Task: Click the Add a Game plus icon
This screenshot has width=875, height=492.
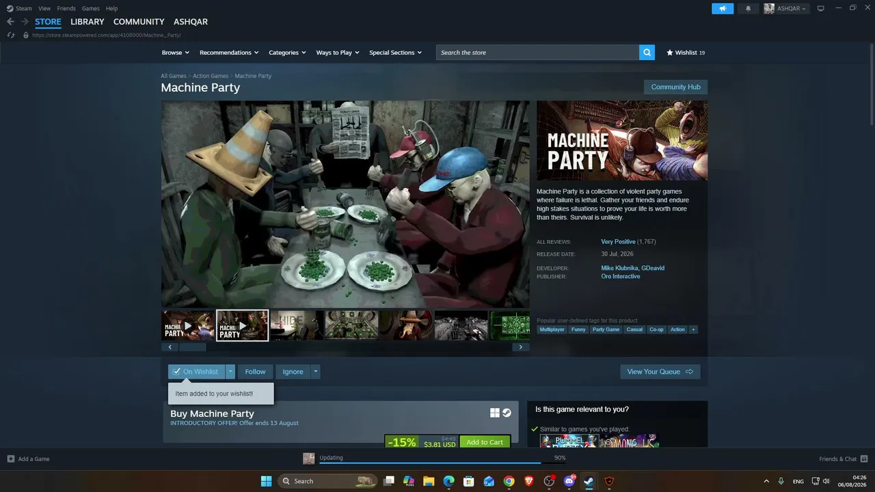Action: tap(11, 459)
